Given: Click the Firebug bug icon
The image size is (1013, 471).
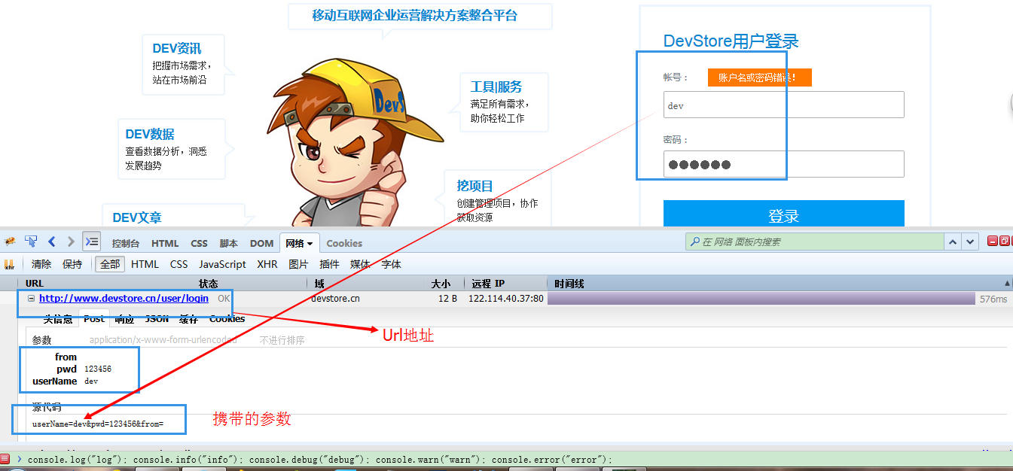Looking at the screenshot, I should tap(10, 242).
